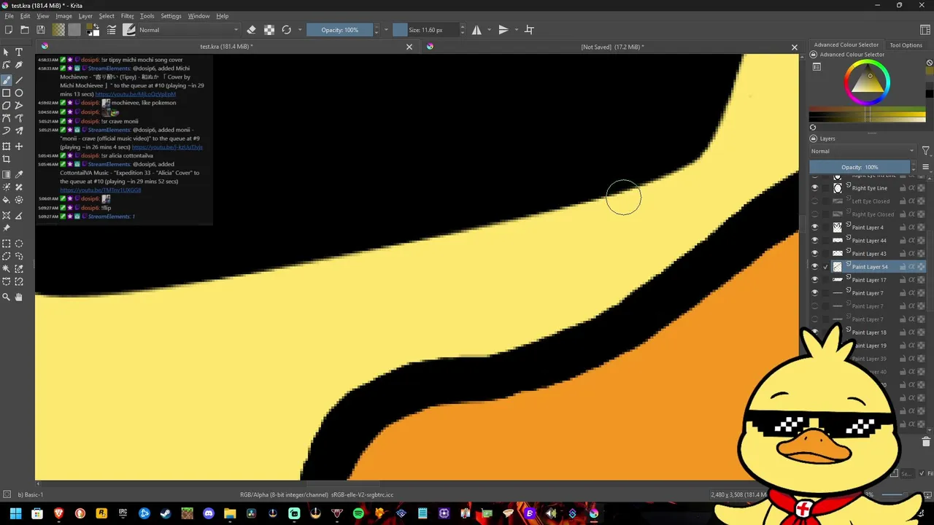Open the Filter menu

[128, 16]
